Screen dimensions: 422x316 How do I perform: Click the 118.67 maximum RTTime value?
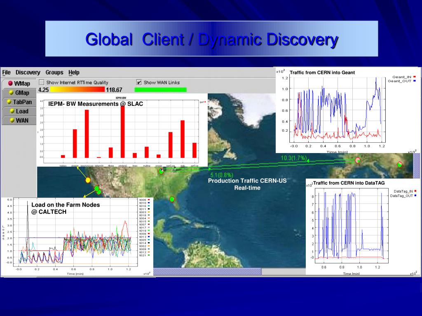114,90
